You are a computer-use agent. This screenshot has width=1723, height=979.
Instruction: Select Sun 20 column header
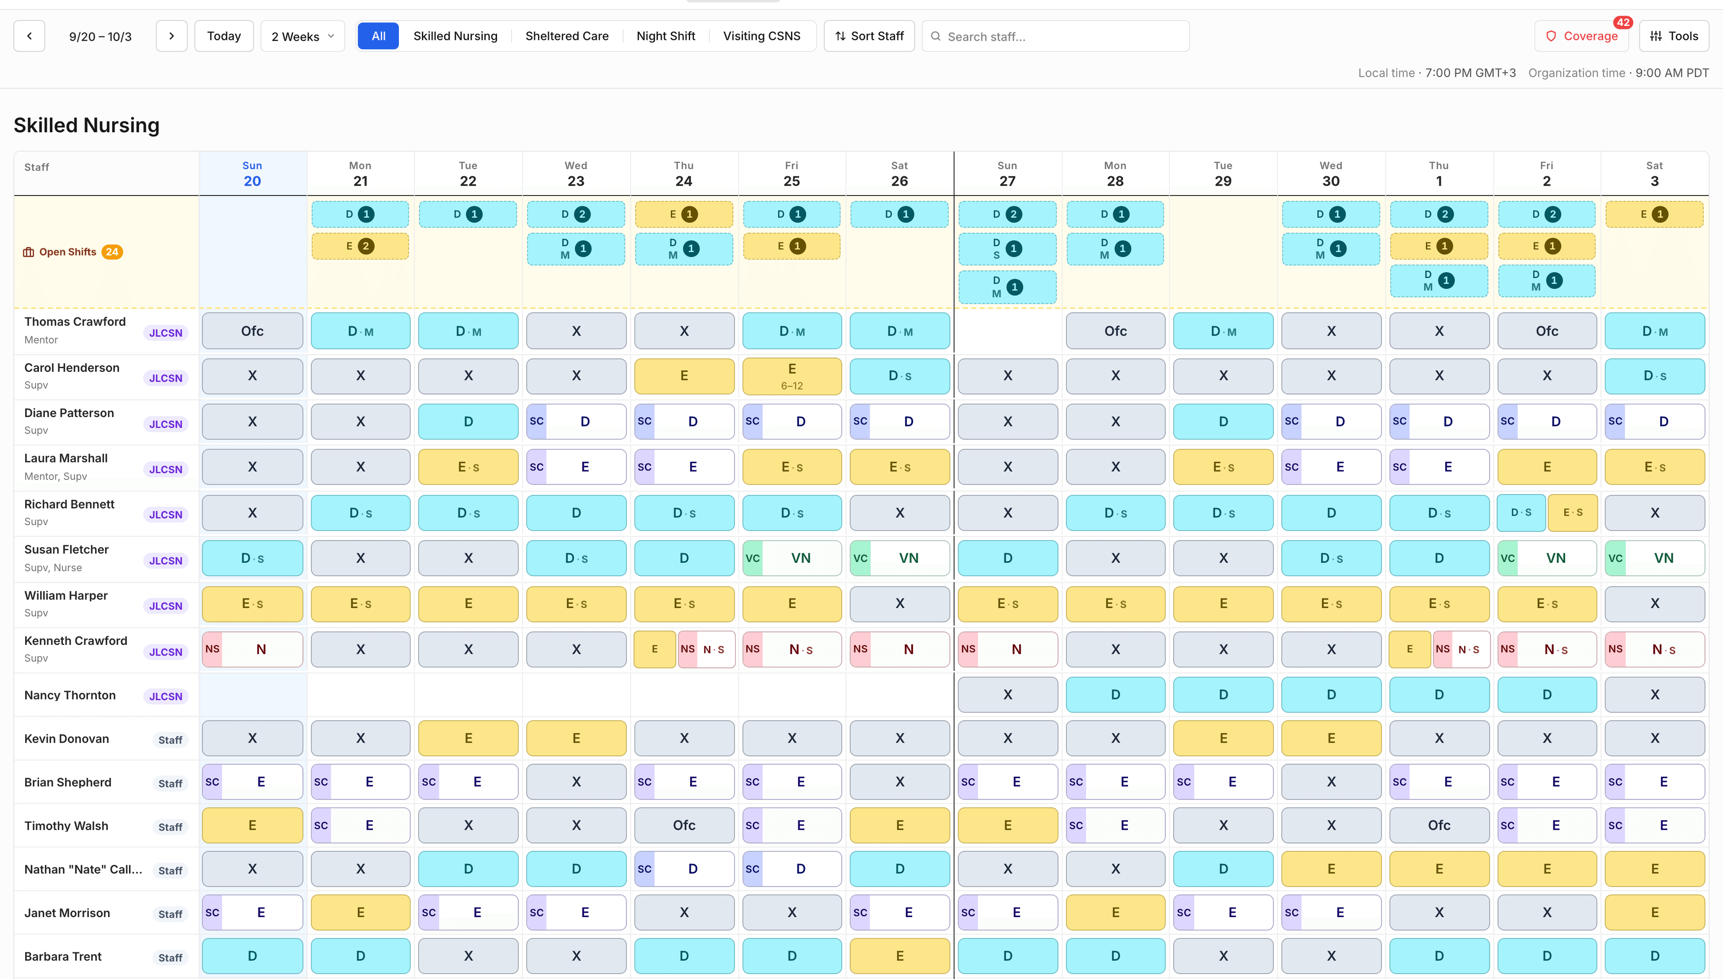(x=252, y=174)
